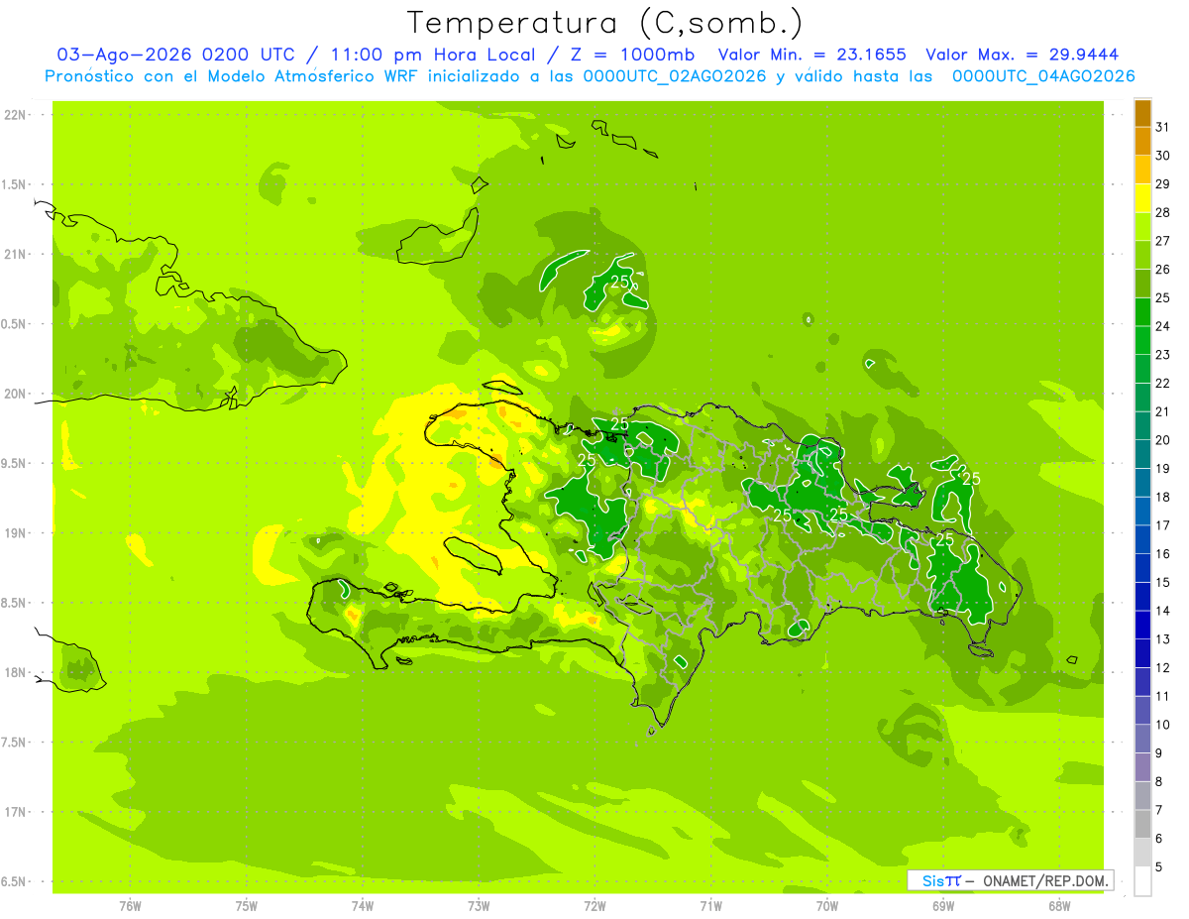Click the "Temperatura (C,somb.)" chart title
The width and height of the screenshot is (1189, 919).
(x=605, y=24)
